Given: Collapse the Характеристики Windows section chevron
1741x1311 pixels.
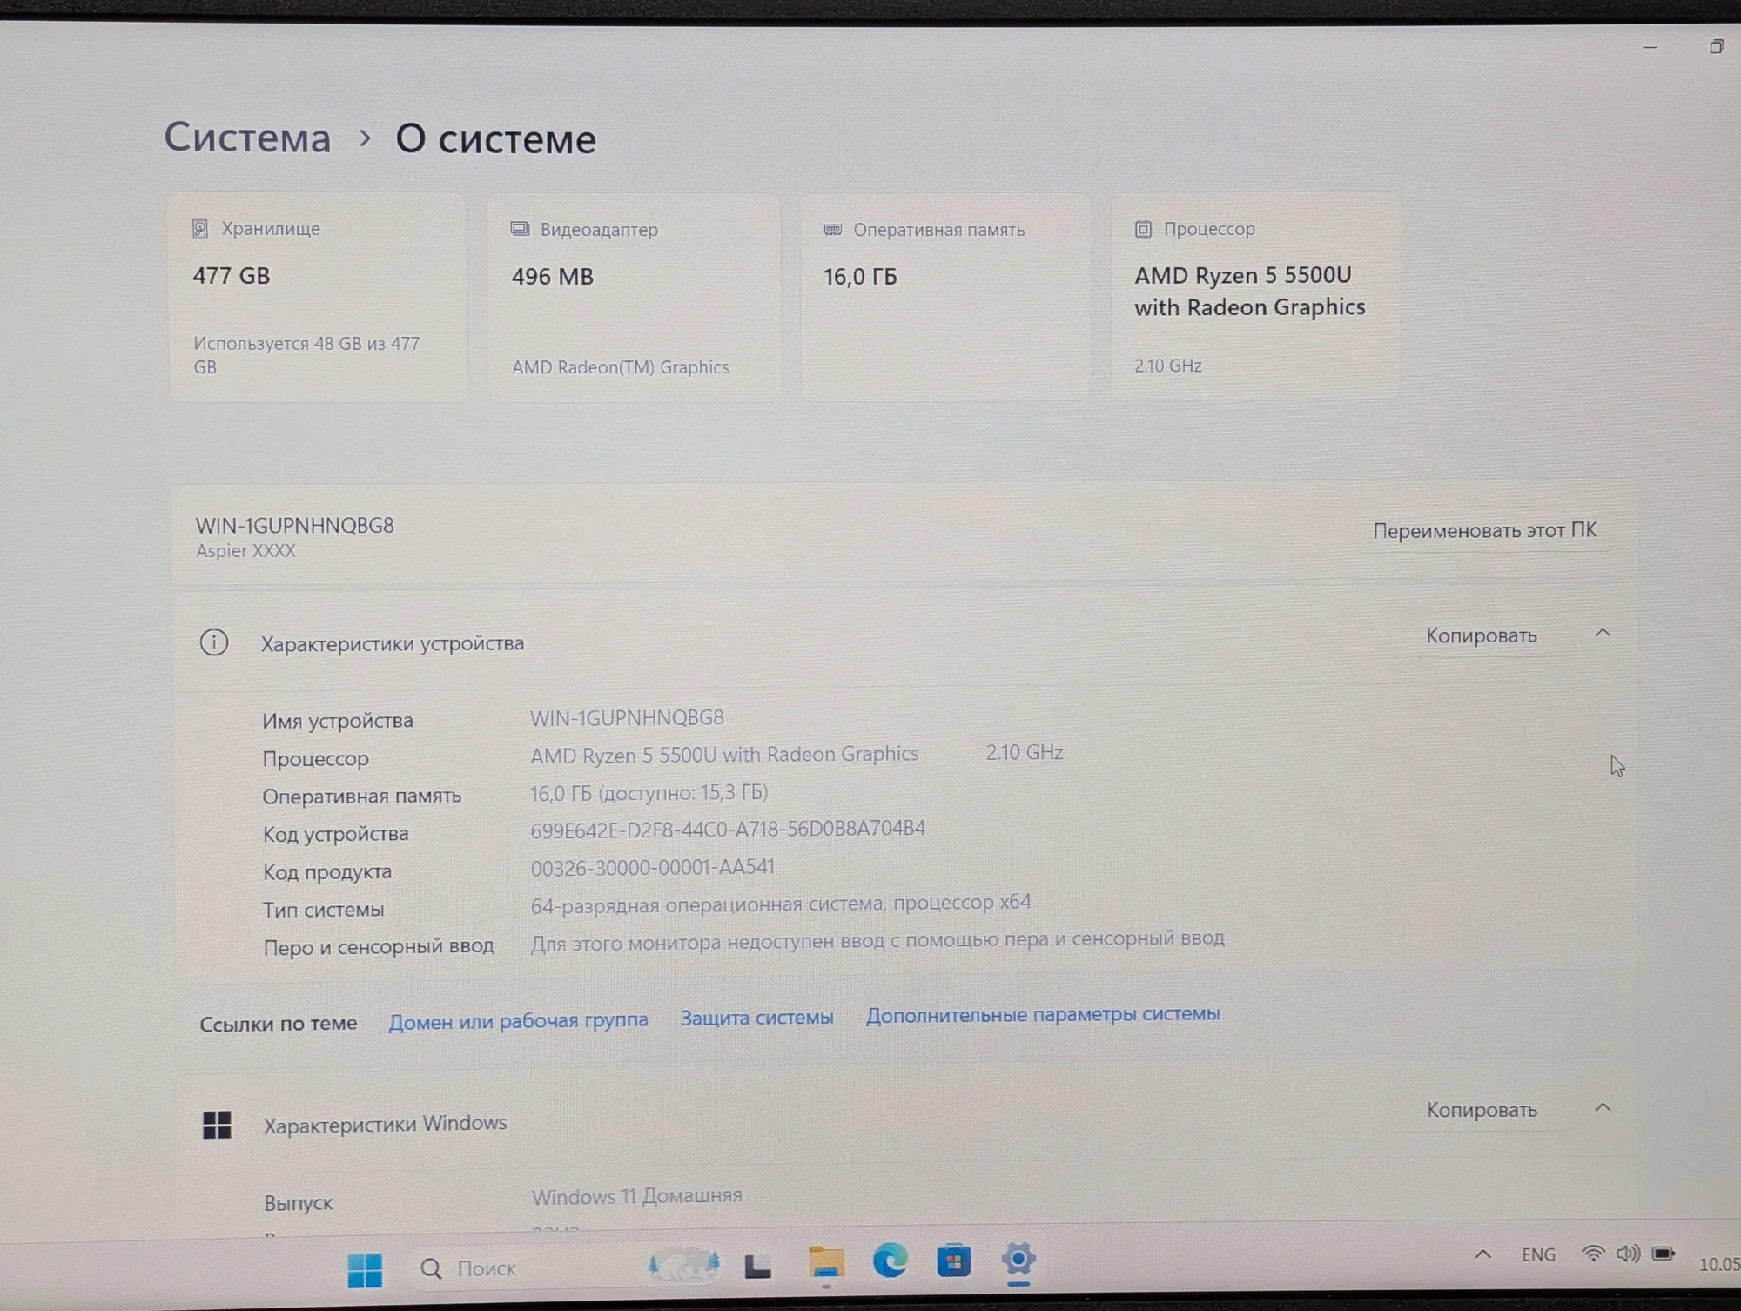Looking at the screenshot, I should pos(1603,1107).
